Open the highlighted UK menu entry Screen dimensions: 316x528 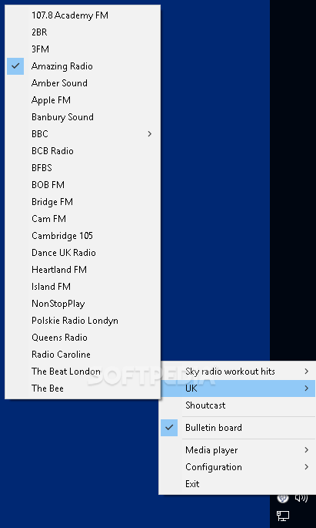coord(238,388)
